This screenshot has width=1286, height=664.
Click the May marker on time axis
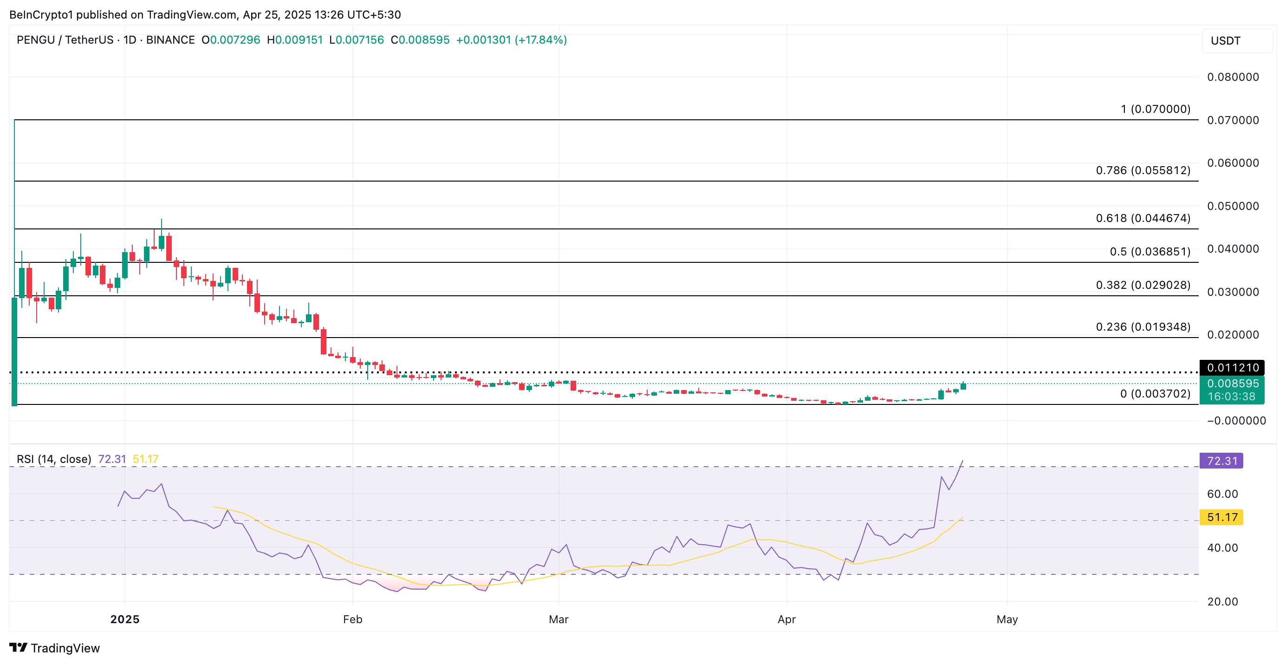[x=1007, y=619]
